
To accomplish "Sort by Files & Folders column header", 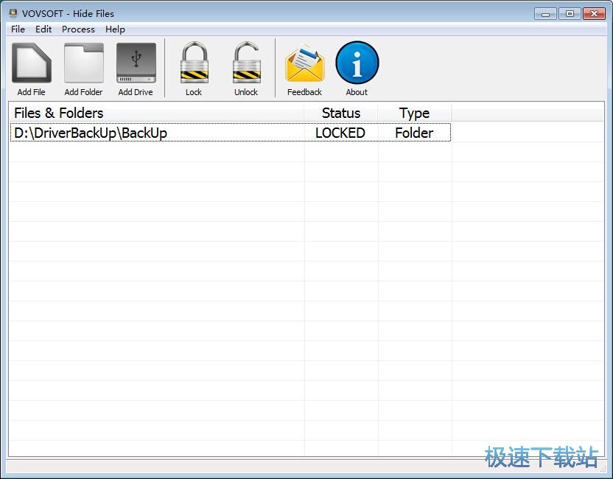I will [x=157, y=113].
